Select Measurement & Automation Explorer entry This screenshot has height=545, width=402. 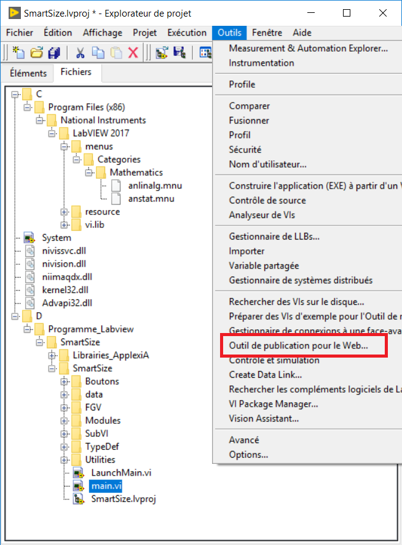click(308, 49)
